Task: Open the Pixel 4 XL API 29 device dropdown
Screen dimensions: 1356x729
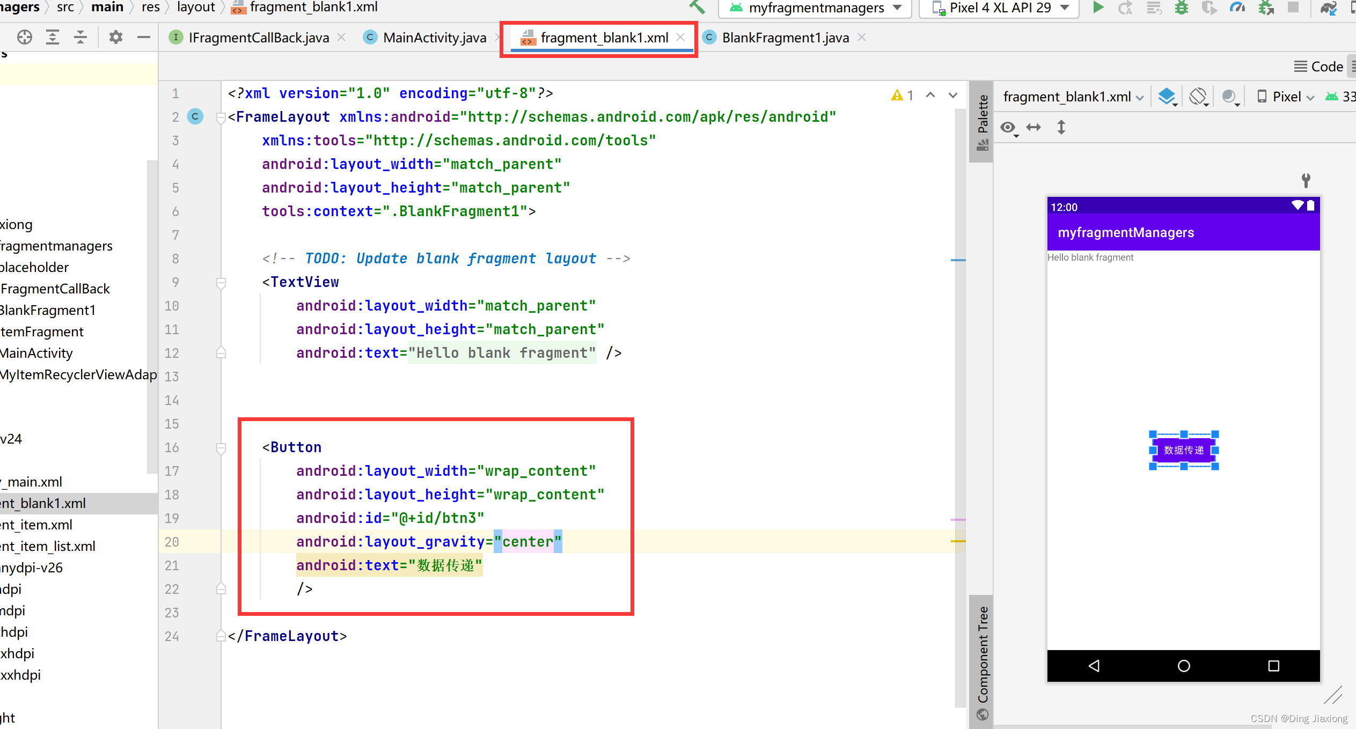Action: point(999,8)
